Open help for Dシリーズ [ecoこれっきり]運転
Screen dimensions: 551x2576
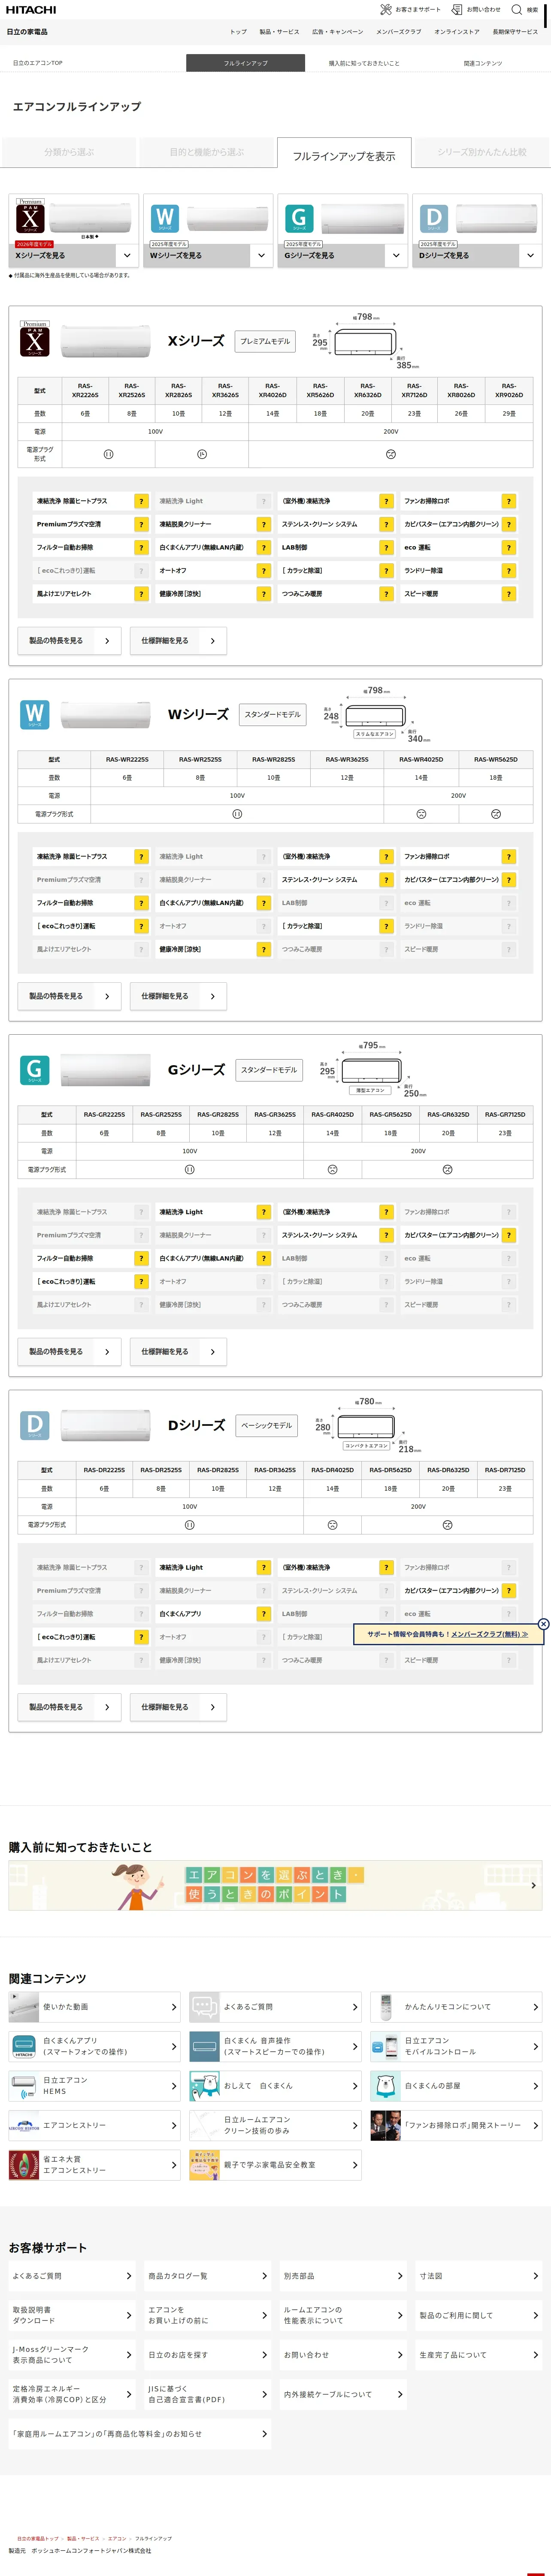pos(141,1637)
